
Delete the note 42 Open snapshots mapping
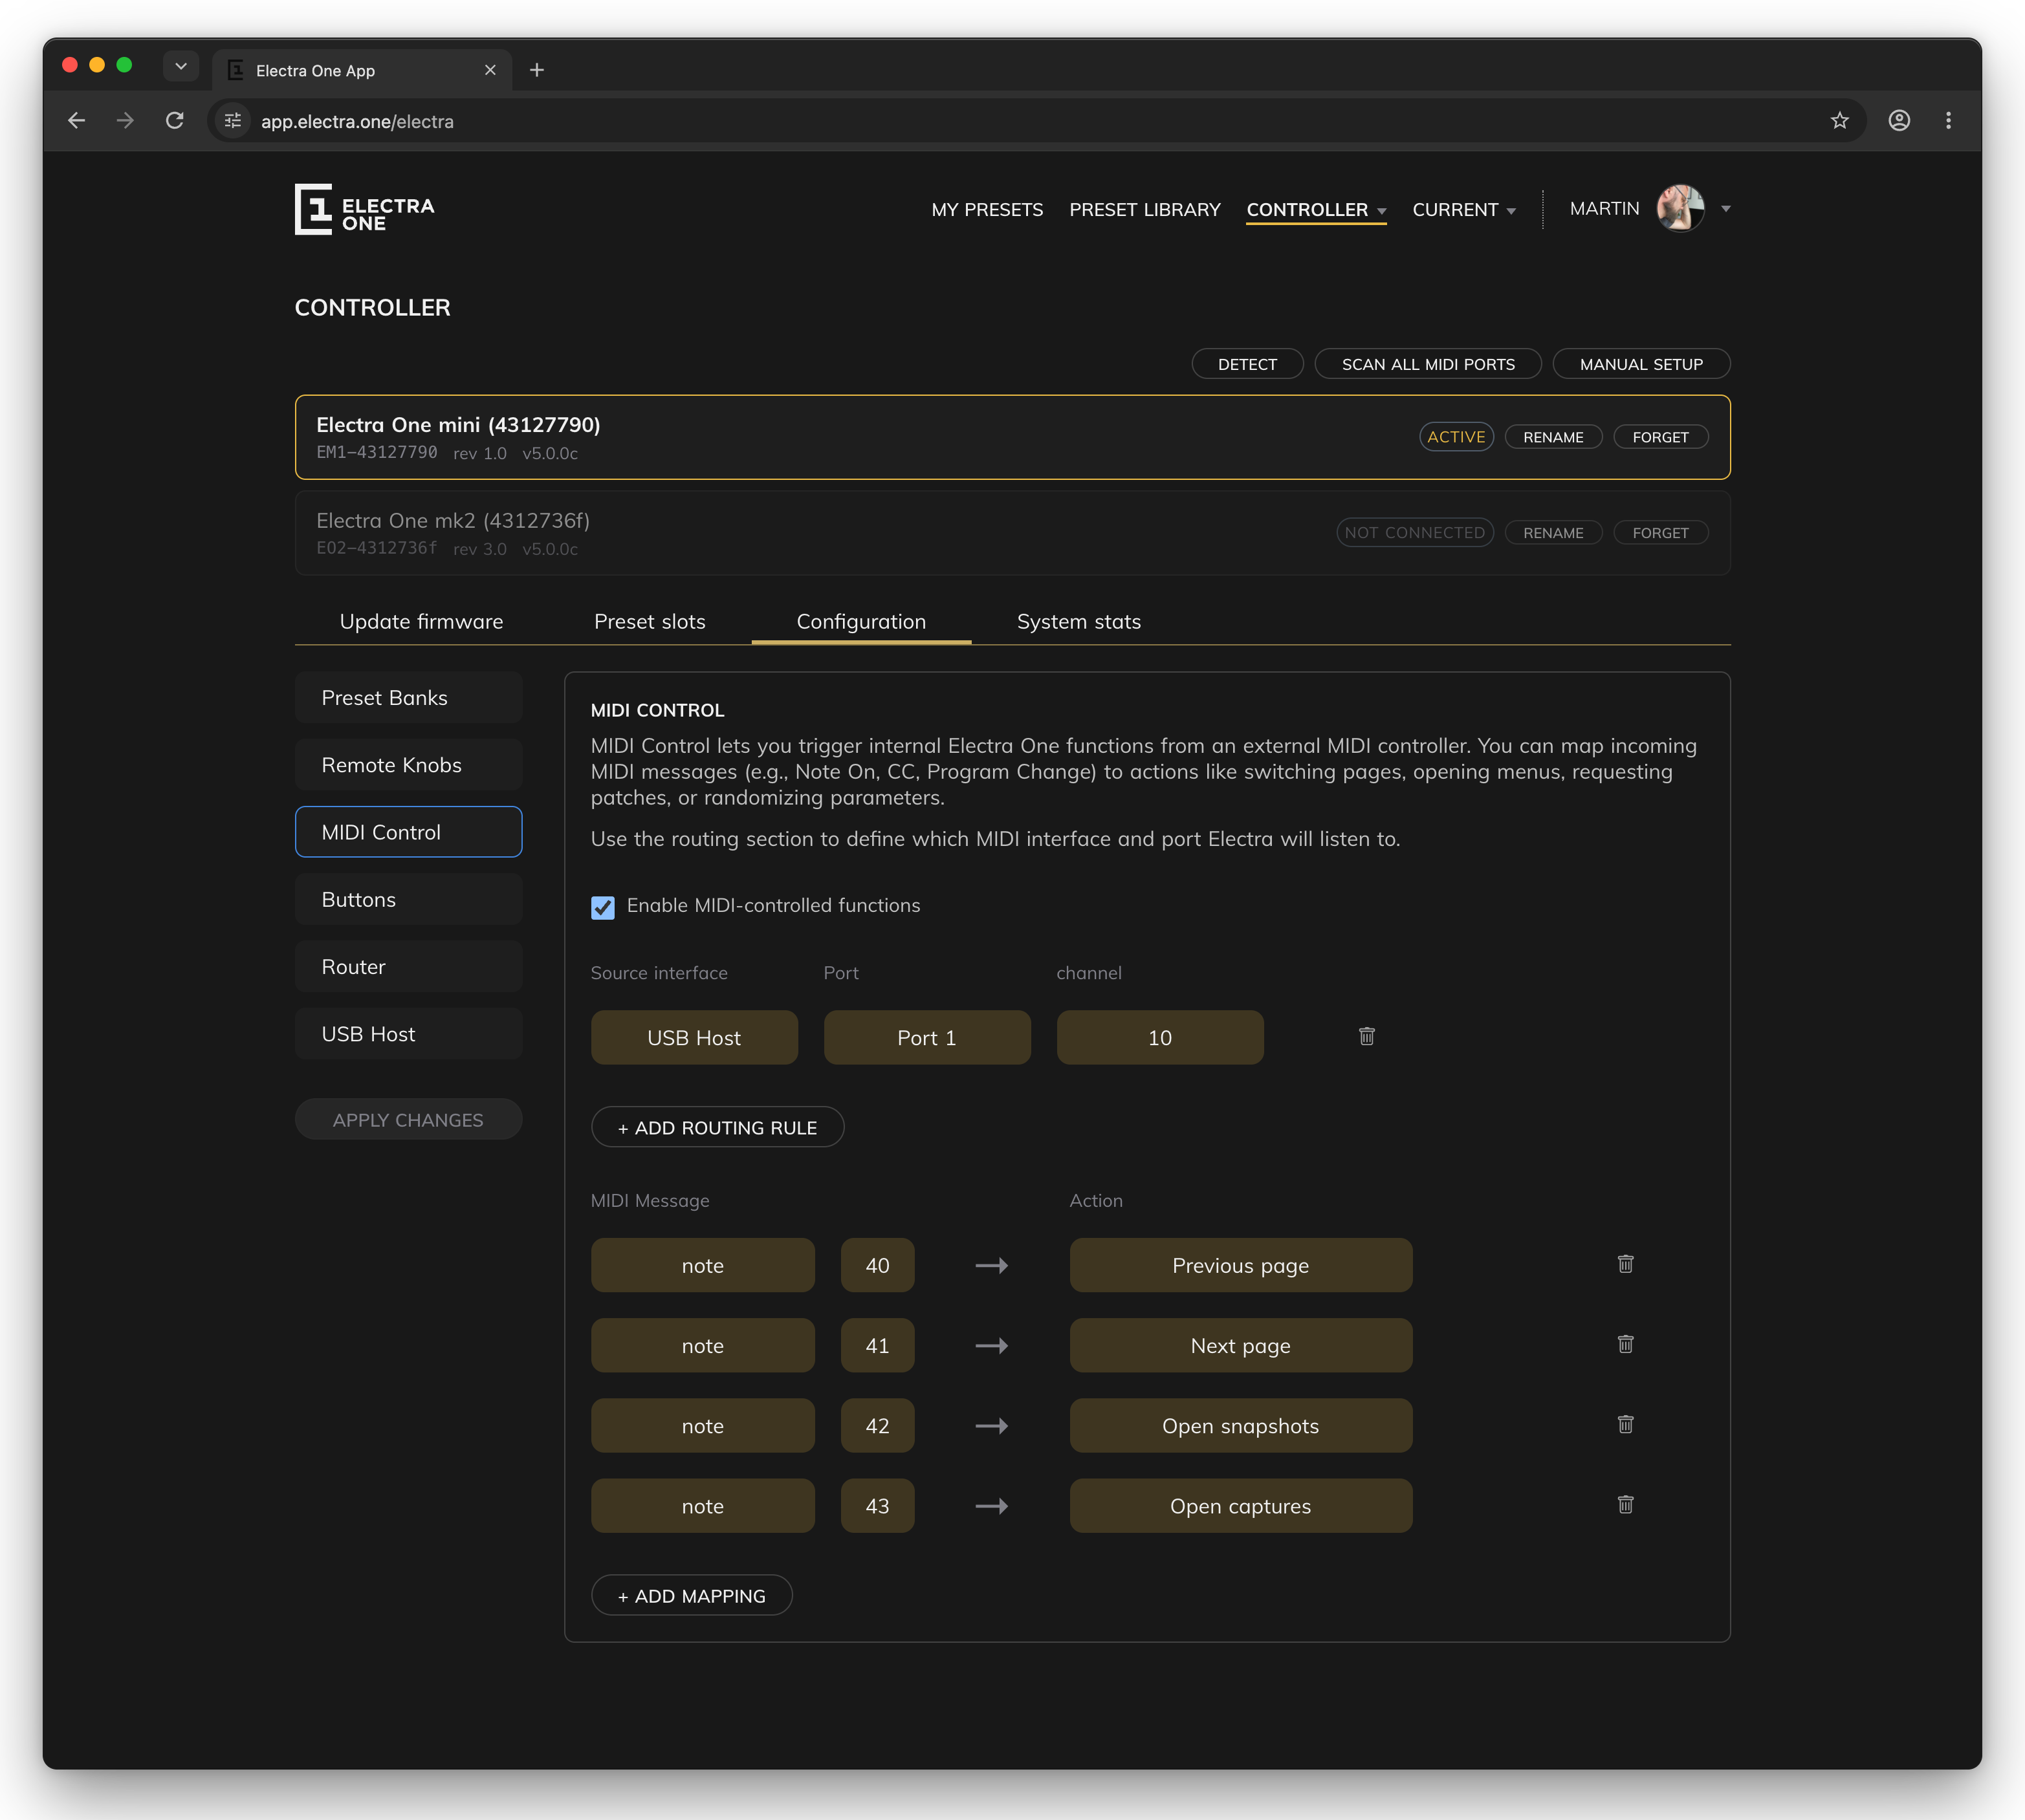tap(1626, 1424)
